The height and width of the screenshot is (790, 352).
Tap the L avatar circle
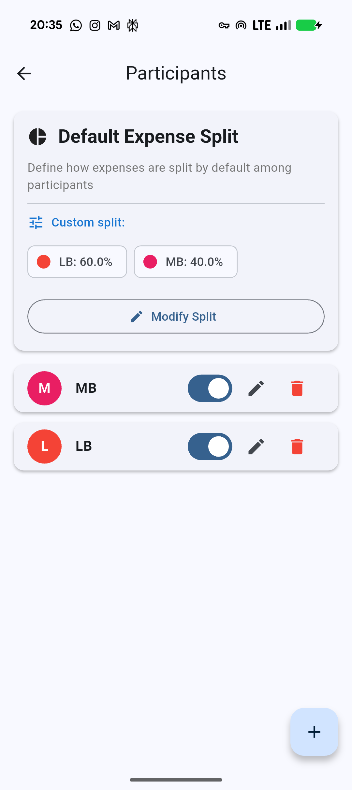pos(45,446)
